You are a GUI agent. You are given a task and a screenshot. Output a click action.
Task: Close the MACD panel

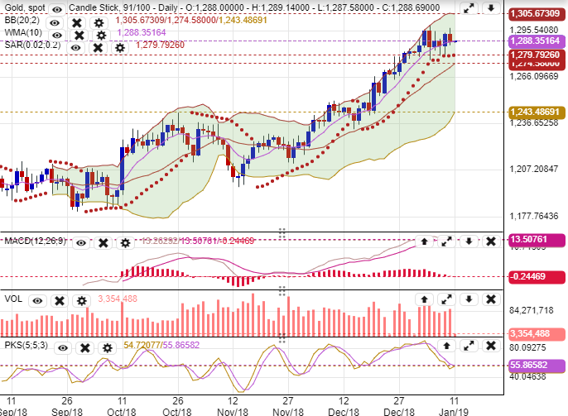tap(490, 241)
